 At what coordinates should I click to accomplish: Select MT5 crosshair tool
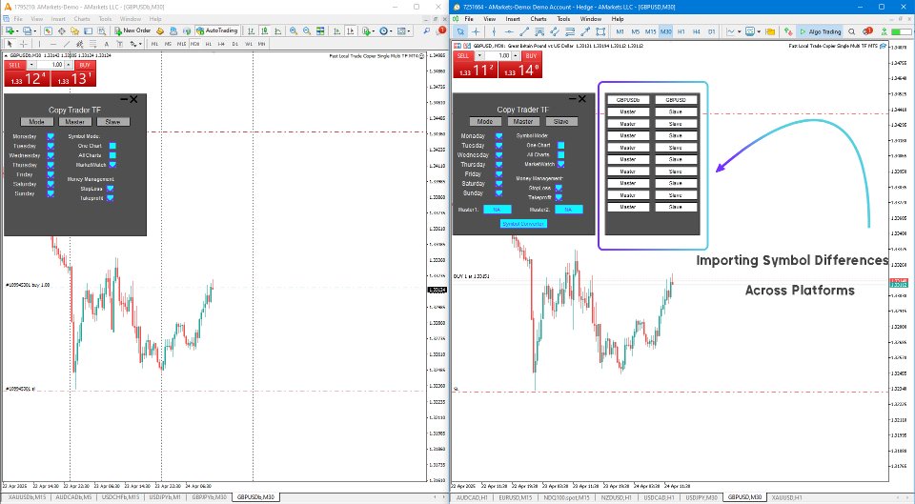point(476,31)
